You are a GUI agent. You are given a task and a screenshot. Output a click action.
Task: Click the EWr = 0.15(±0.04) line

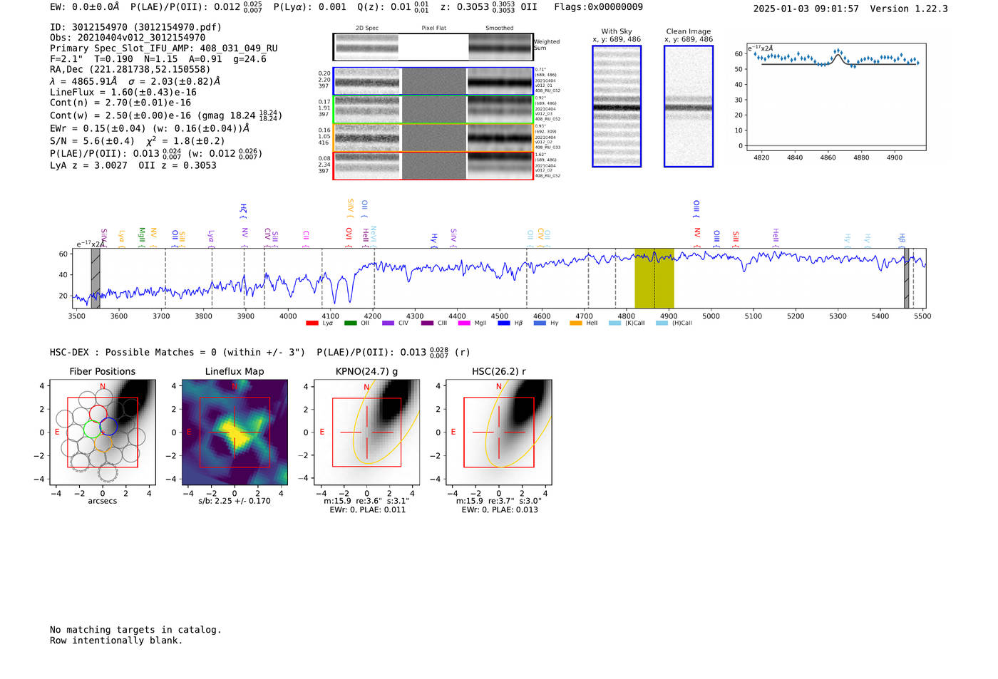[x=150, y=128]
